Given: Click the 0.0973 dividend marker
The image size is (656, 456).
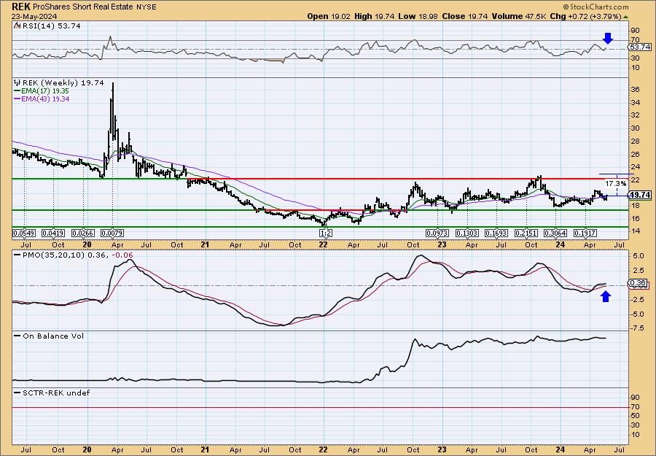Looking at the screenshot, I should click(x=437, y=233).
